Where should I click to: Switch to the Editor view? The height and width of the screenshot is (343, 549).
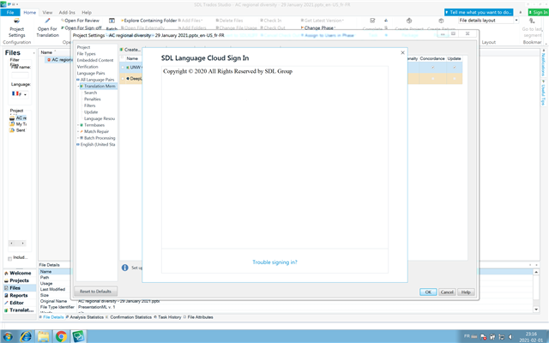click(x=17, y=302)
